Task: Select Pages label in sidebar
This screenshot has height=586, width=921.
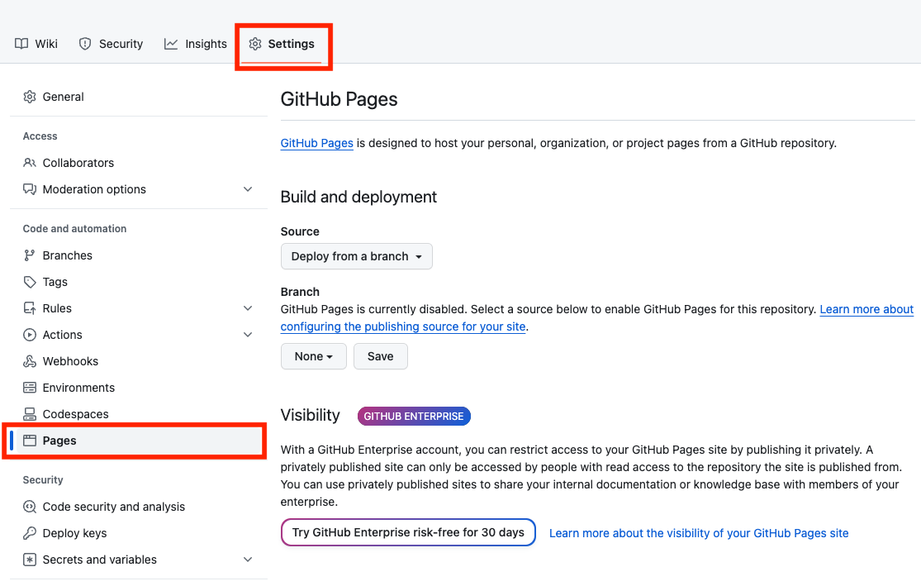Action: coord(59,441)
